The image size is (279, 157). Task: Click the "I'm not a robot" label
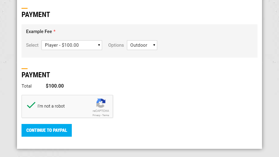51,106
